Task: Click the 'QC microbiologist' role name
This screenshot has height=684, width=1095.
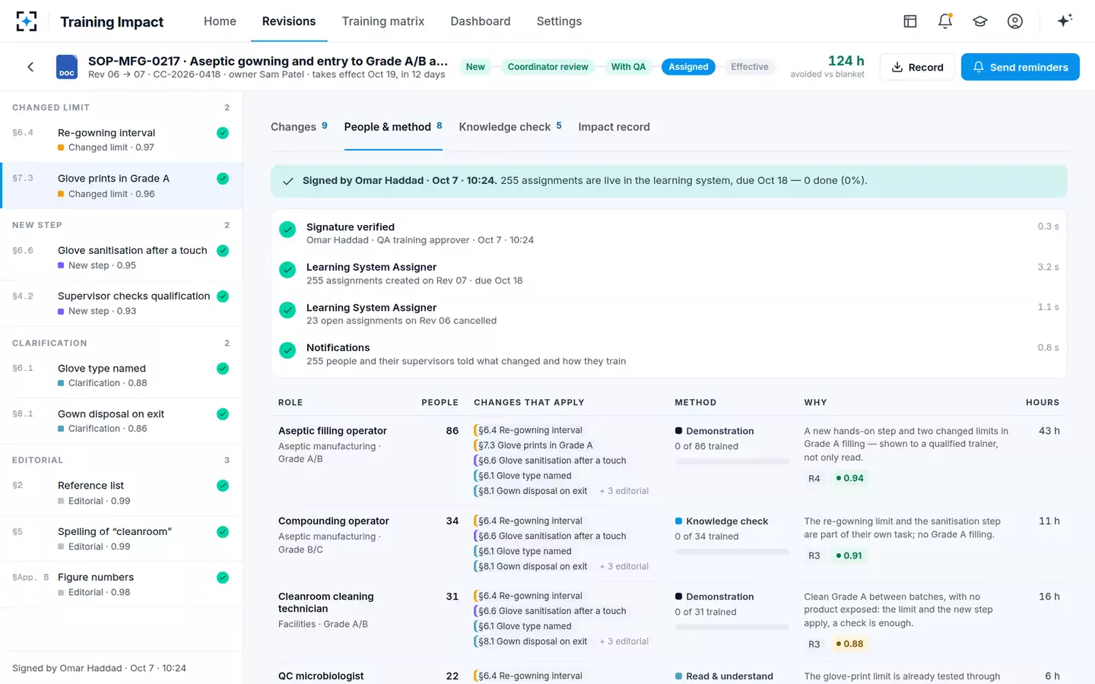Action: [x=321, y=676]
